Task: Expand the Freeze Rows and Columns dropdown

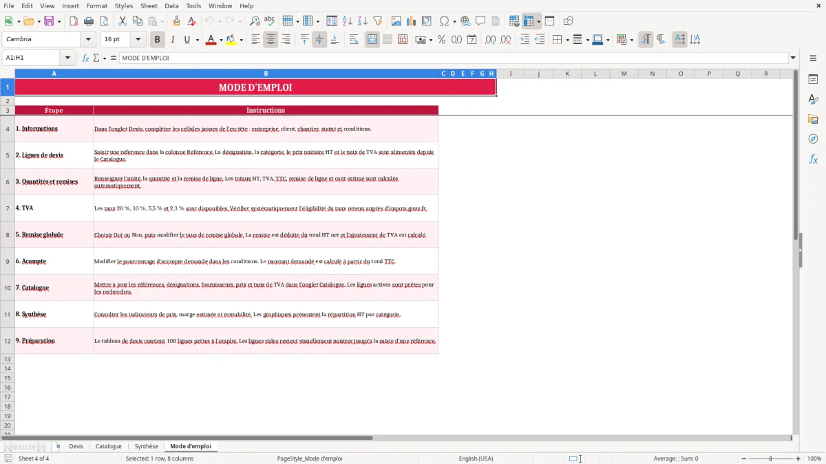Action: [x=539, y=21]
